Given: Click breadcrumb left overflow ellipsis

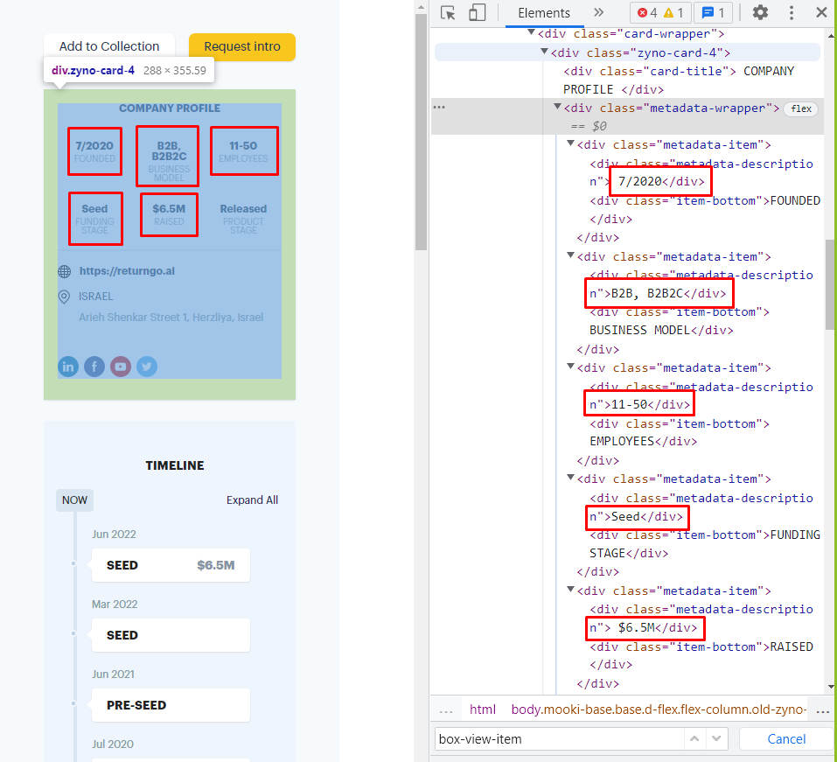Looking at the screenshot, I should [446, 711].
